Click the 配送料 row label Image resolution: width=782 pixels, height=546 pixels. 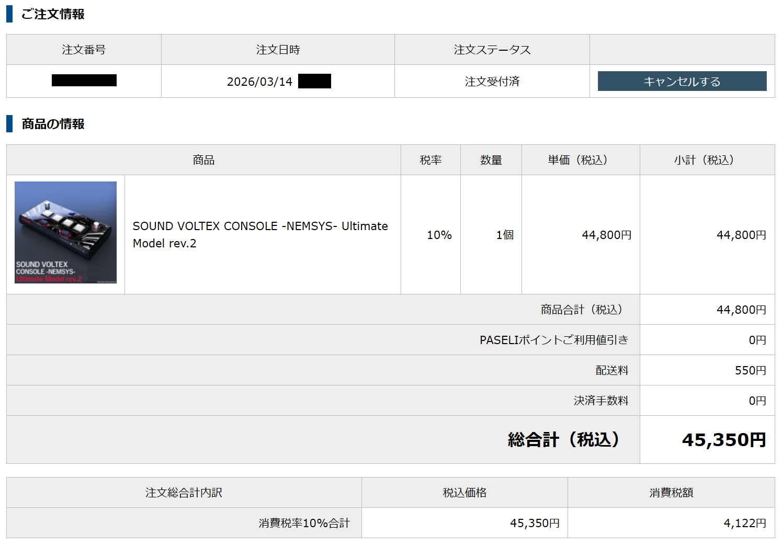coord(611,370)
